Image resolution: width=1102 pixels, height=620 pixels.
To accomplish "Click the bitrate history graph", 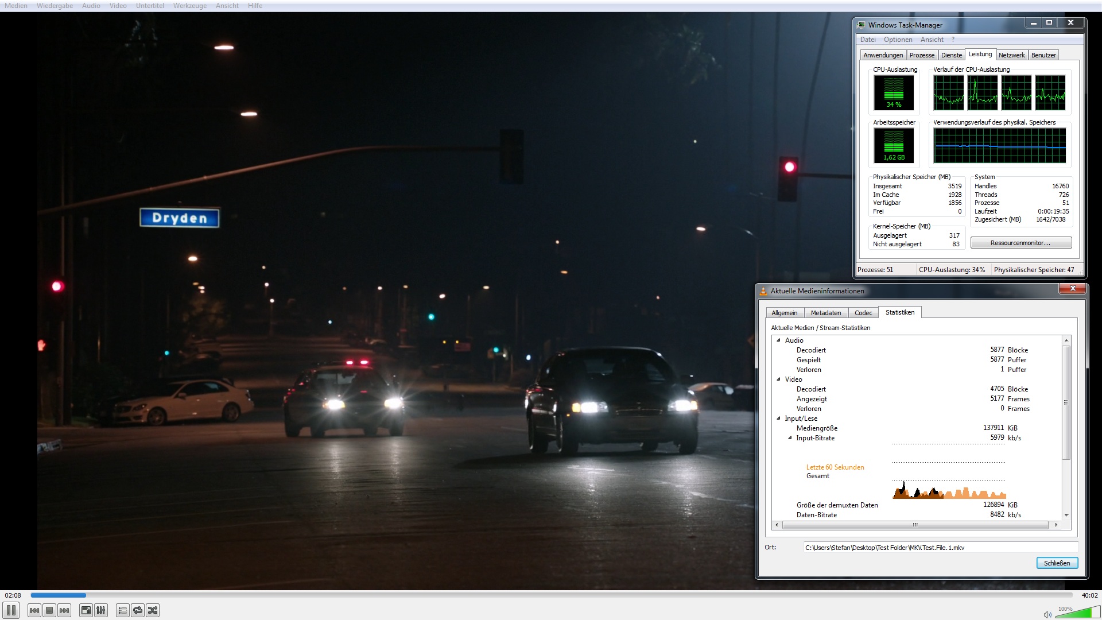I will (949, 471).
